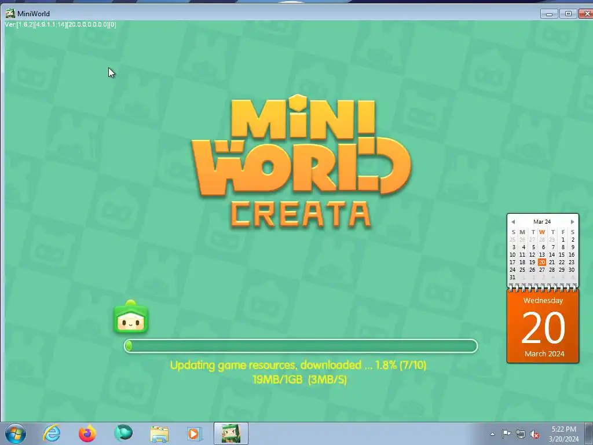The width and height of the screenshot is (593, 445).
Task: Select day 17 in calendar gadget
Action: (513, 262)
